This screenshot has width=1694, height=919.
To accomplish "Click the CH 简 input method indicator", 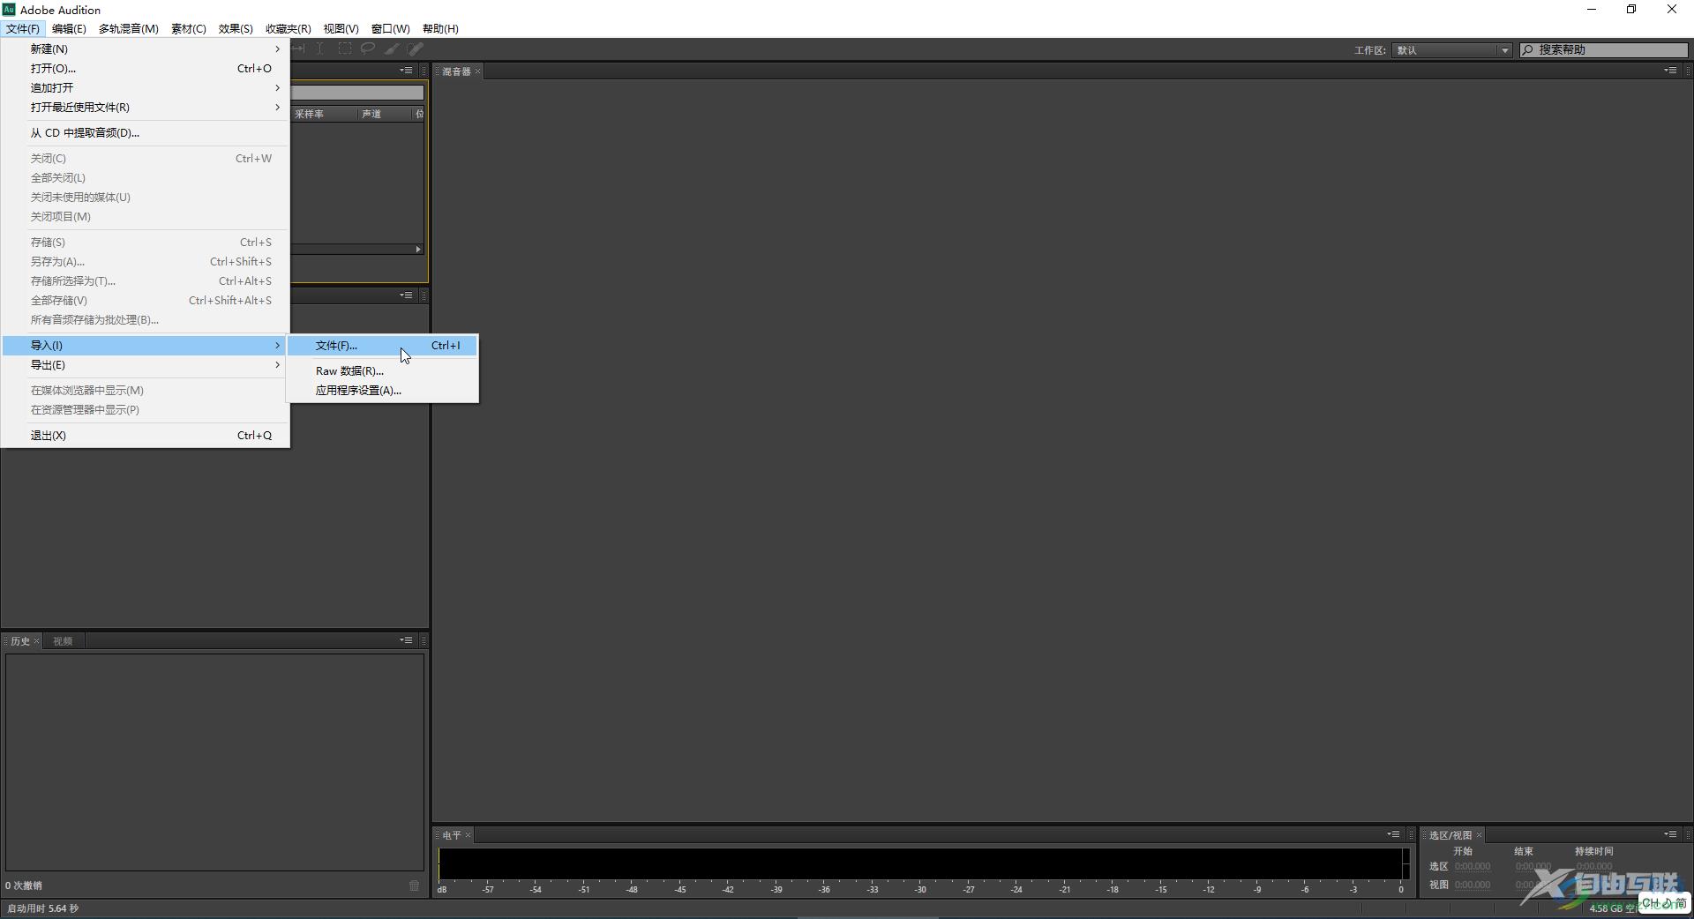I will pyautogui.click(x=1664, y=903).
